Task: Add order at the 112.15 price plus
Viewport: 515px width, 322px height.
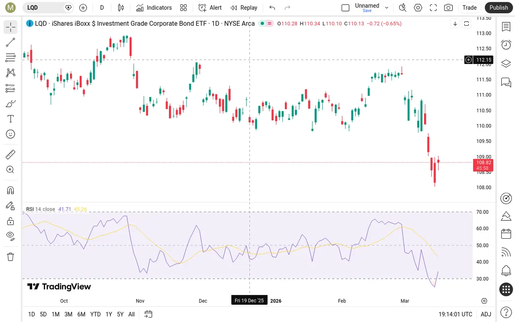Action: coord(469,60)
